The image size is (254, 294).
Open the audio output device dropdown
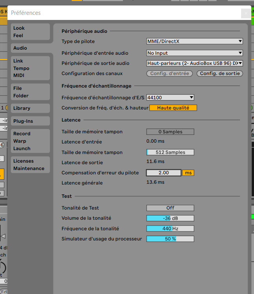pos(194,63)
